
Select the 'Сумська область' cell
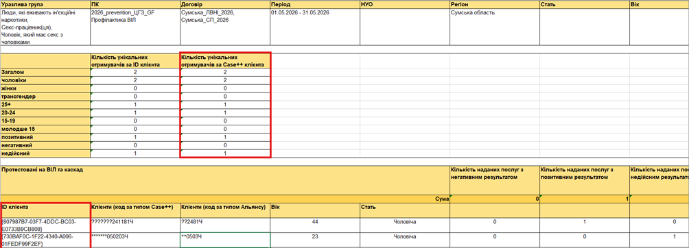coord(495,27)
